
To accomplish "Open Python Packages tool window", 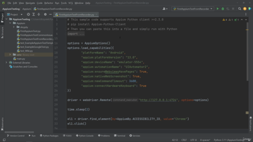I will (49, 136).
